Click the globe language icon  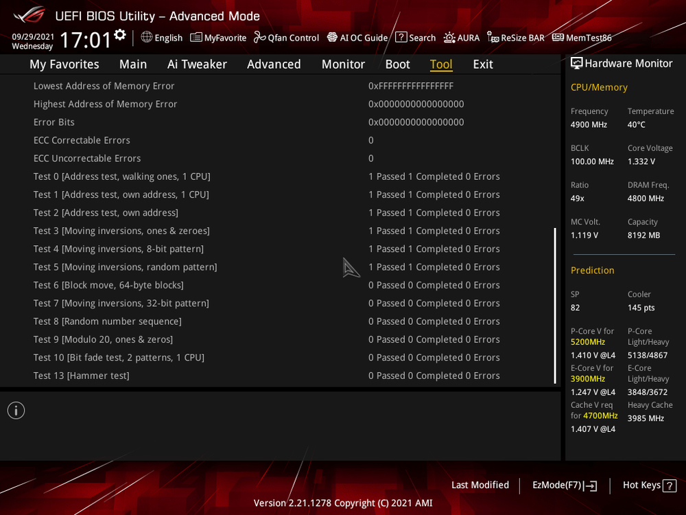tap(147, 37)
